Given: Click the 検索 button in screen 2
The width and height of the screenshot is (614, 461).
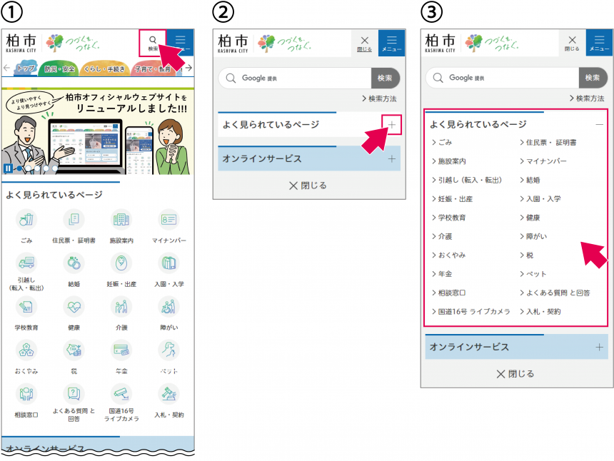Looking at the screenshot, I should (386, 78).
